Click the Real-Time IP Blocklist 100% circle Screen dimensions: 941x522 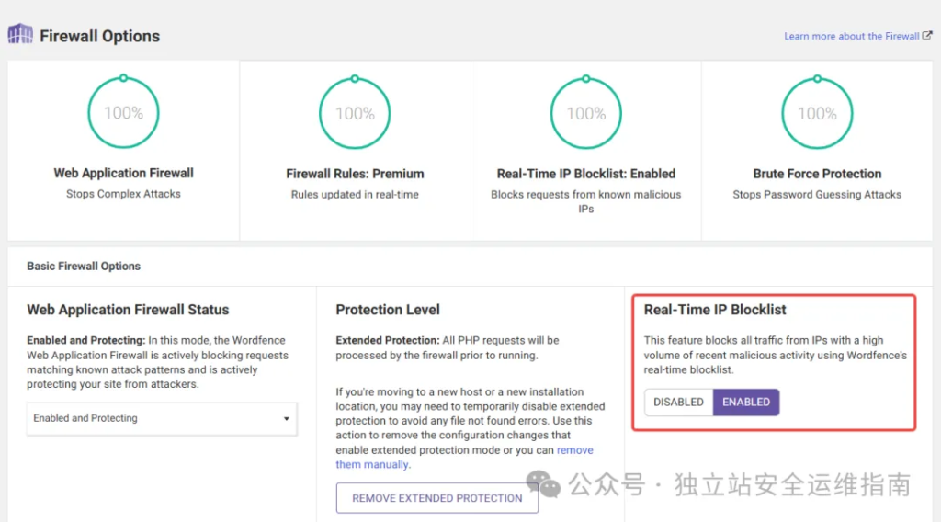click(585, 113)
